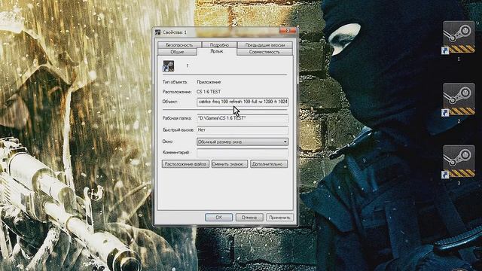Click the shortcut icon inside properties dialog
This screenshot has height=271, width=482.
(169, 66)
